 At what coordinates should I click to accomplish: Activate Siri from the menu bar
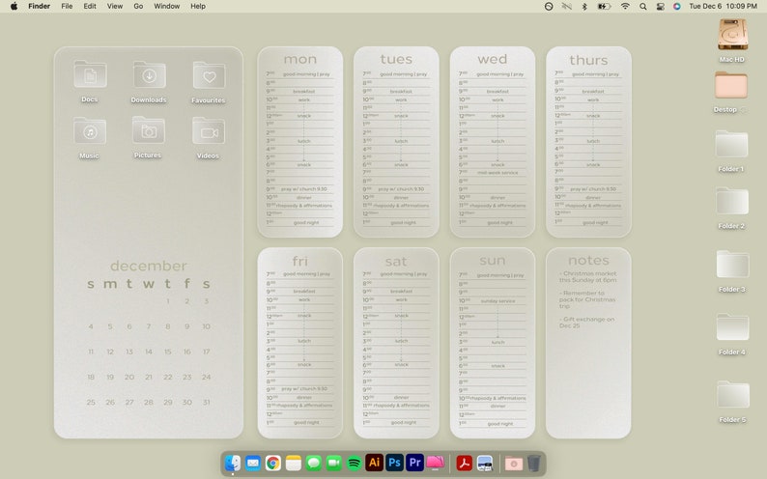pyautogui.click(x=677, y=7)
